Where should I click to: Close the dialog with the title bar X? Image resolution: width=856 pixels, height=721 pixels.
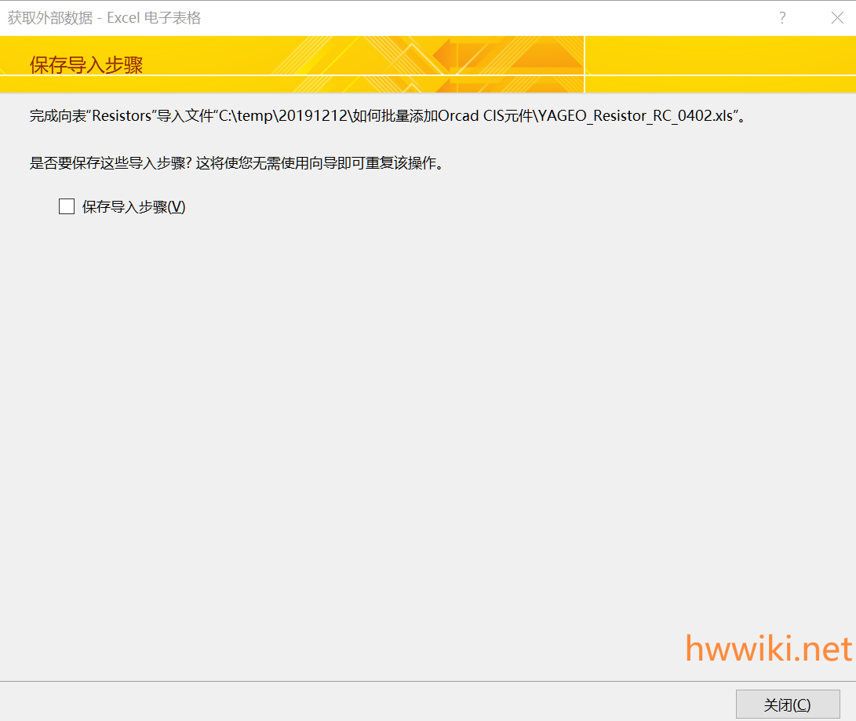pyautogui.click(x=837, y=18)
